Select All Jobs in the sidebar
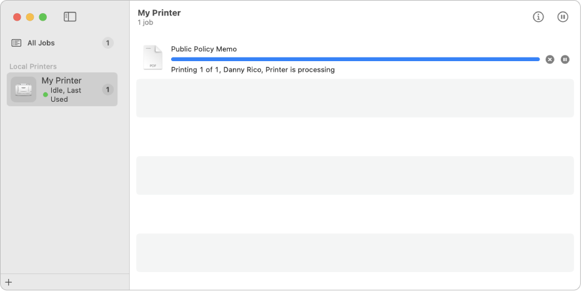This screenshot has height=292, width=582. 41,43
